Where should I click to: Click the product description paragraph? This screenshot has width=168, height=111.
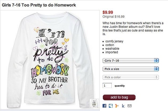pos(133,29)
